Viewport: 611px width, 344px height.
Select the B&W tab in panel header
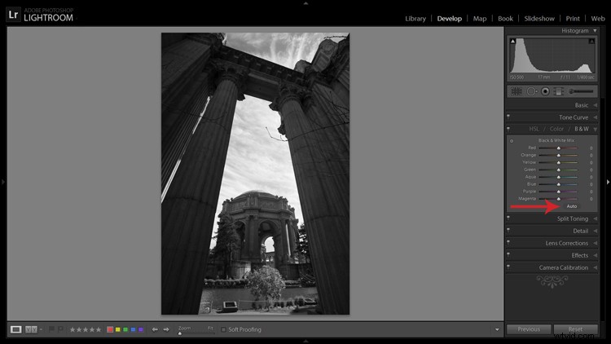pos(582,129)
